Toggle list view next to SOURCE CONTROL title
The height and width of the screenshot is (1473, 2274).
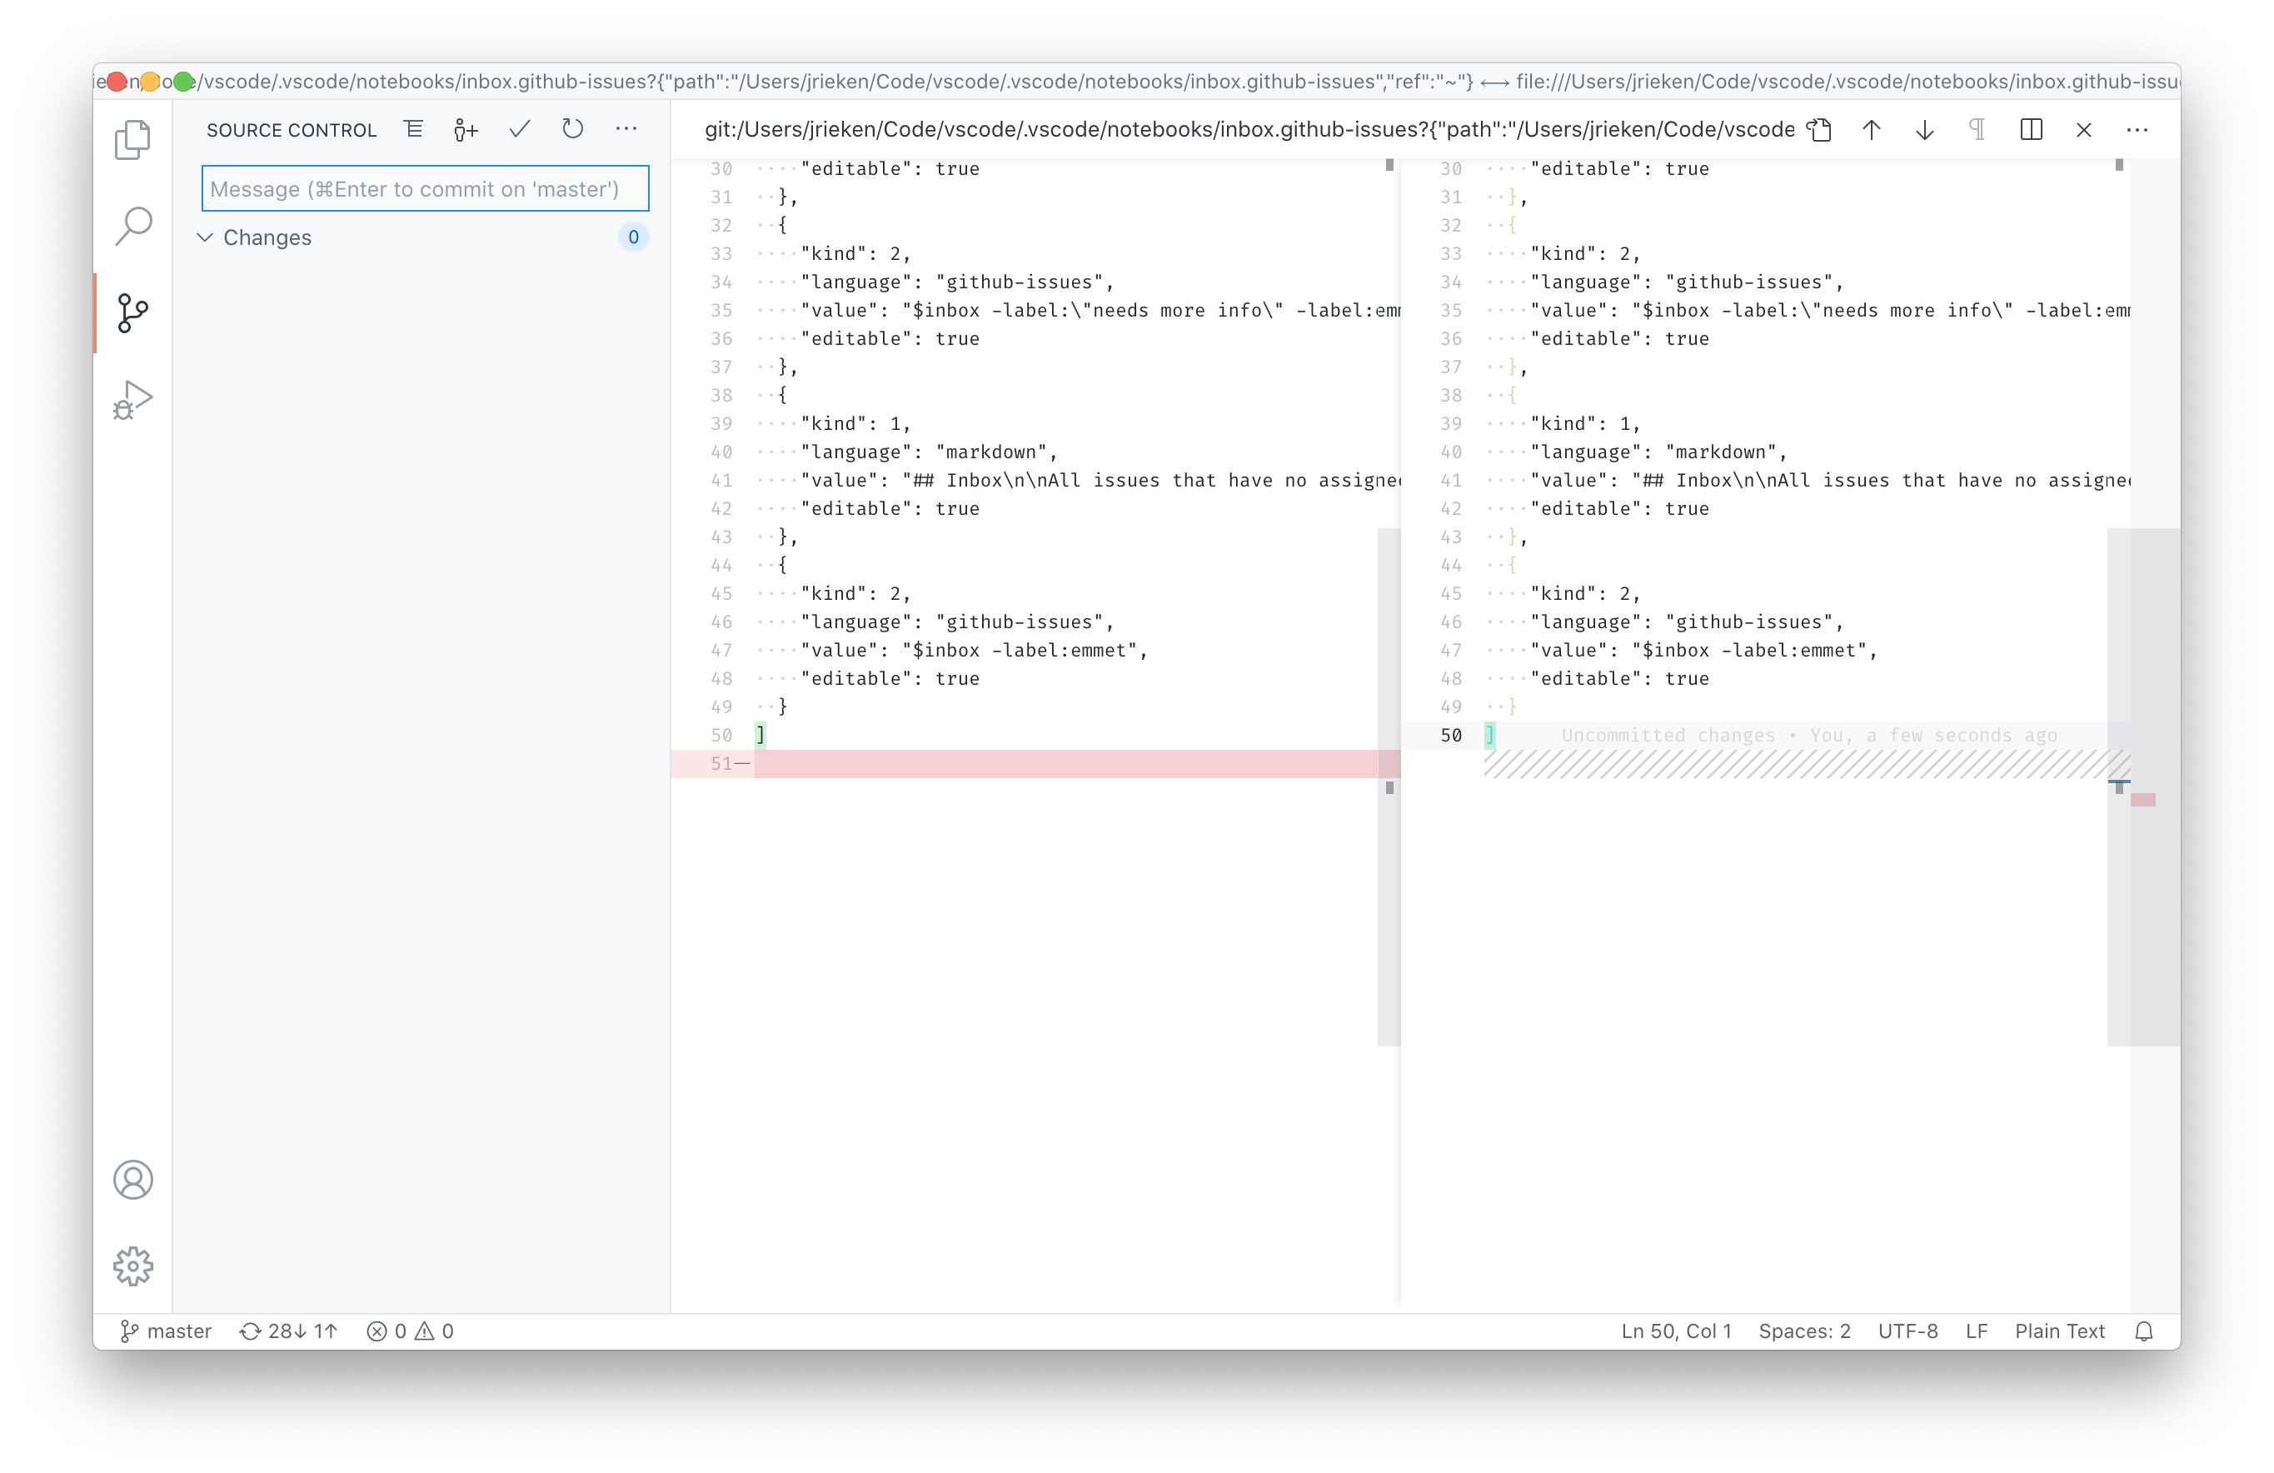pos(413,129)
